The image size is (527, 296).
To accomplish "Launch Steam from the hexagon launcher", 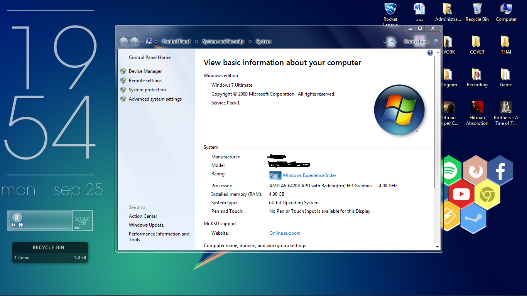I will 473,218.
